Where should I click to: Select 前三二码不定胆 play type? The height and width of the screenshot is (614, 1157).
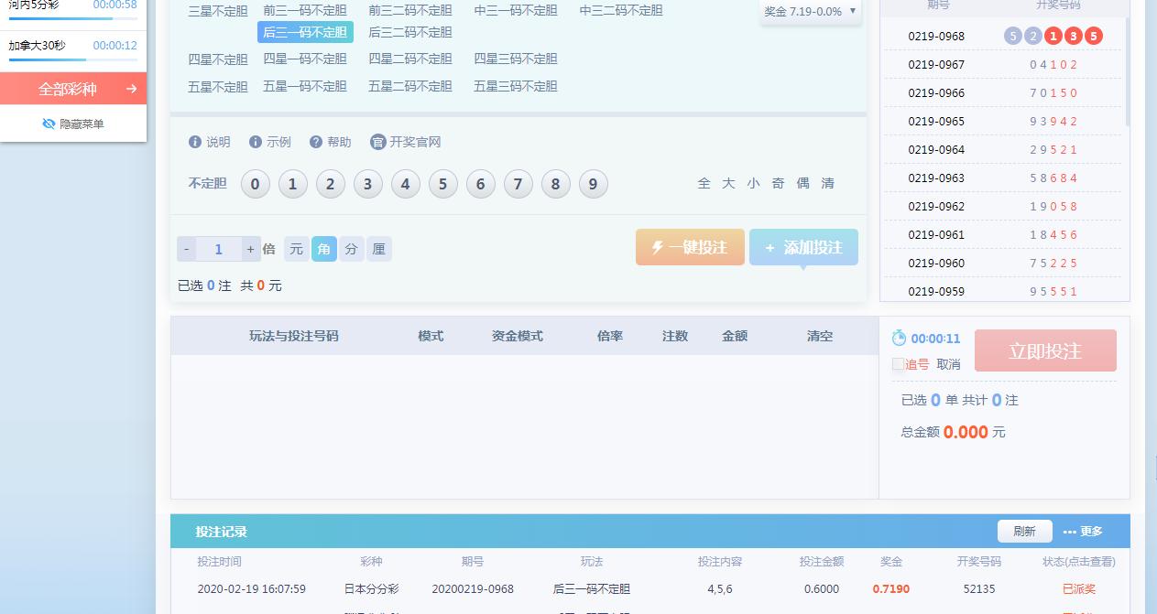point(410,11)
